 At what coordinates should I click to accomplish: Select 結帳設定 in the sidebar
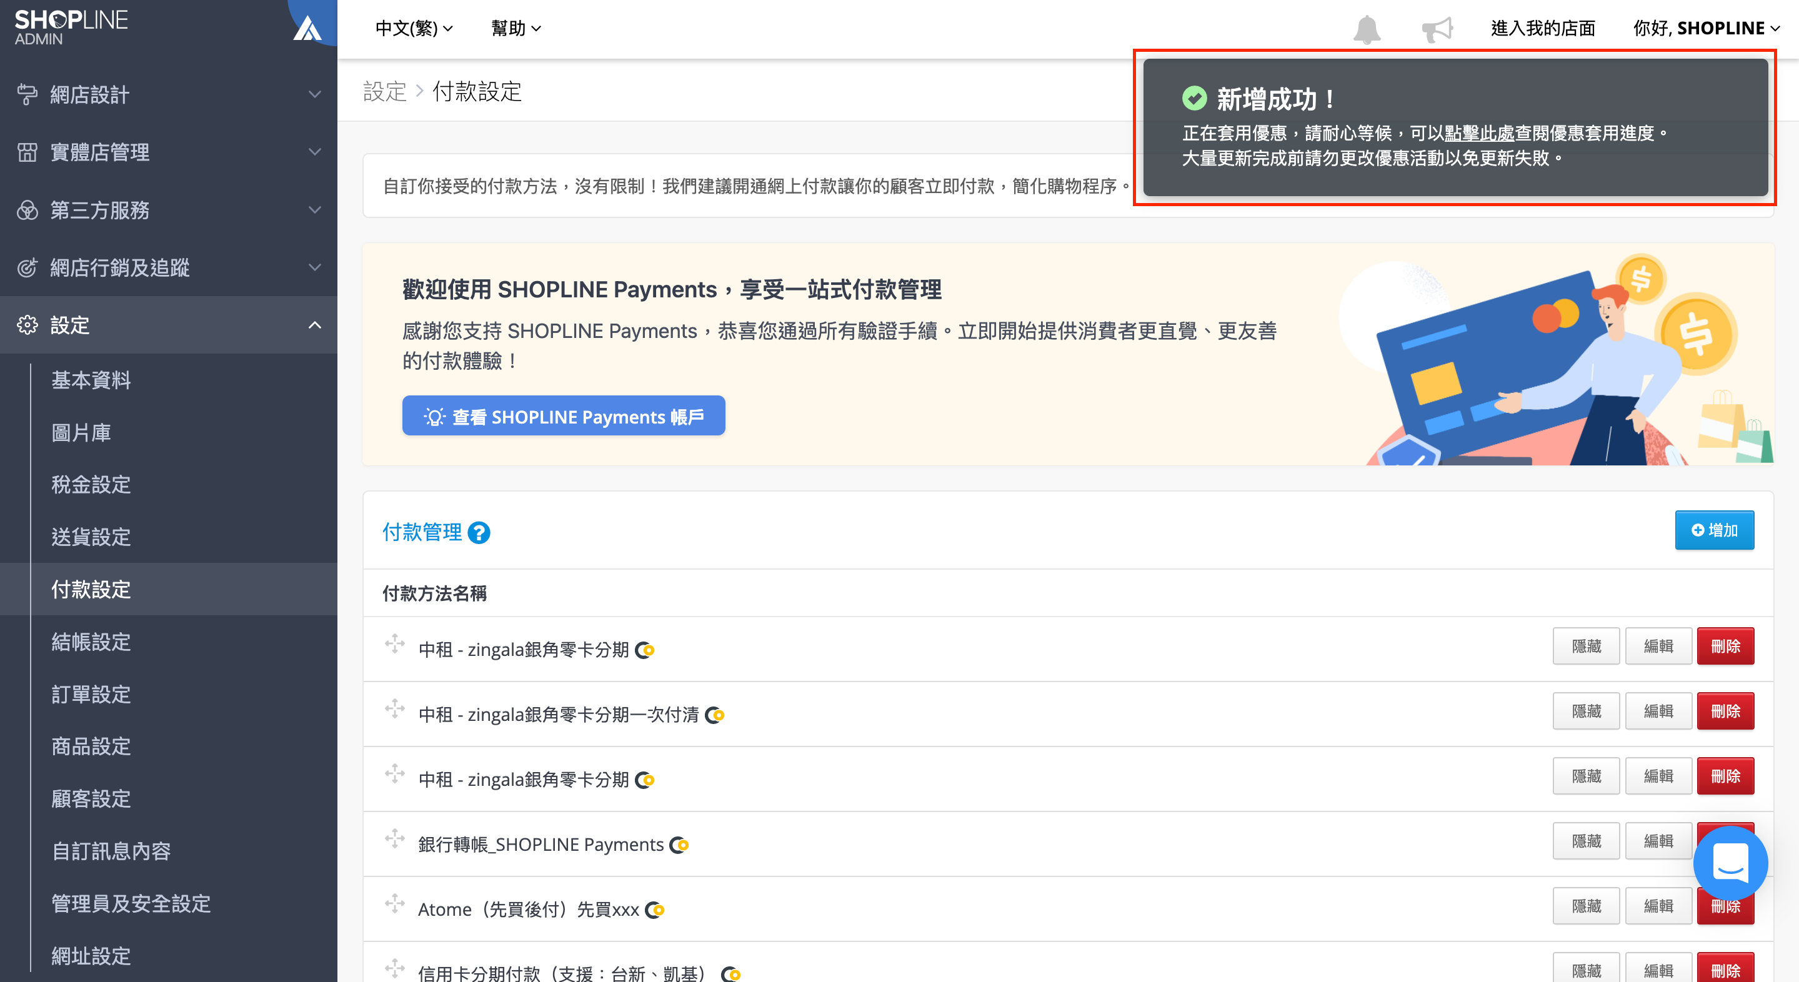click(x=90, y=642)
